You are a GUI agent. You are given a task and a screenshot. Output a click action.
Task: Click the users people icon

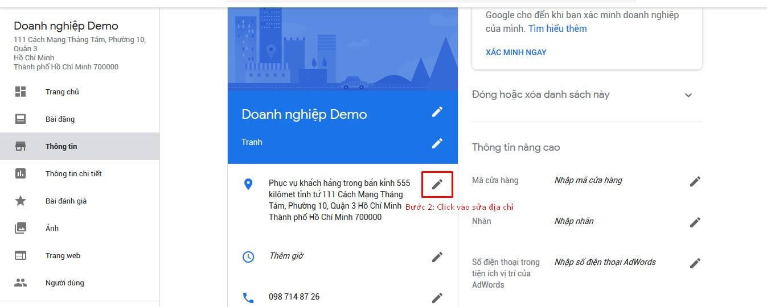point(20,283)
